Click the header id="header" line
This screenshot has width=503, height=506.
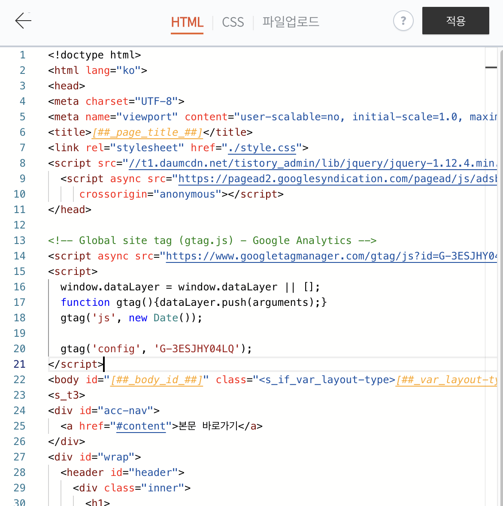tap(122, 473)
